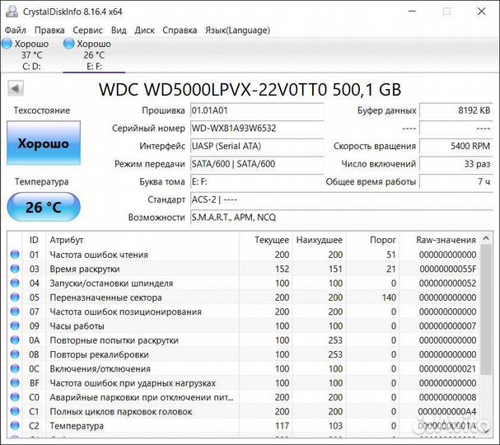Viewport: 500px width, 445px height.
Task: Select row Время раскрутки
Action: (x=244, y=269)
